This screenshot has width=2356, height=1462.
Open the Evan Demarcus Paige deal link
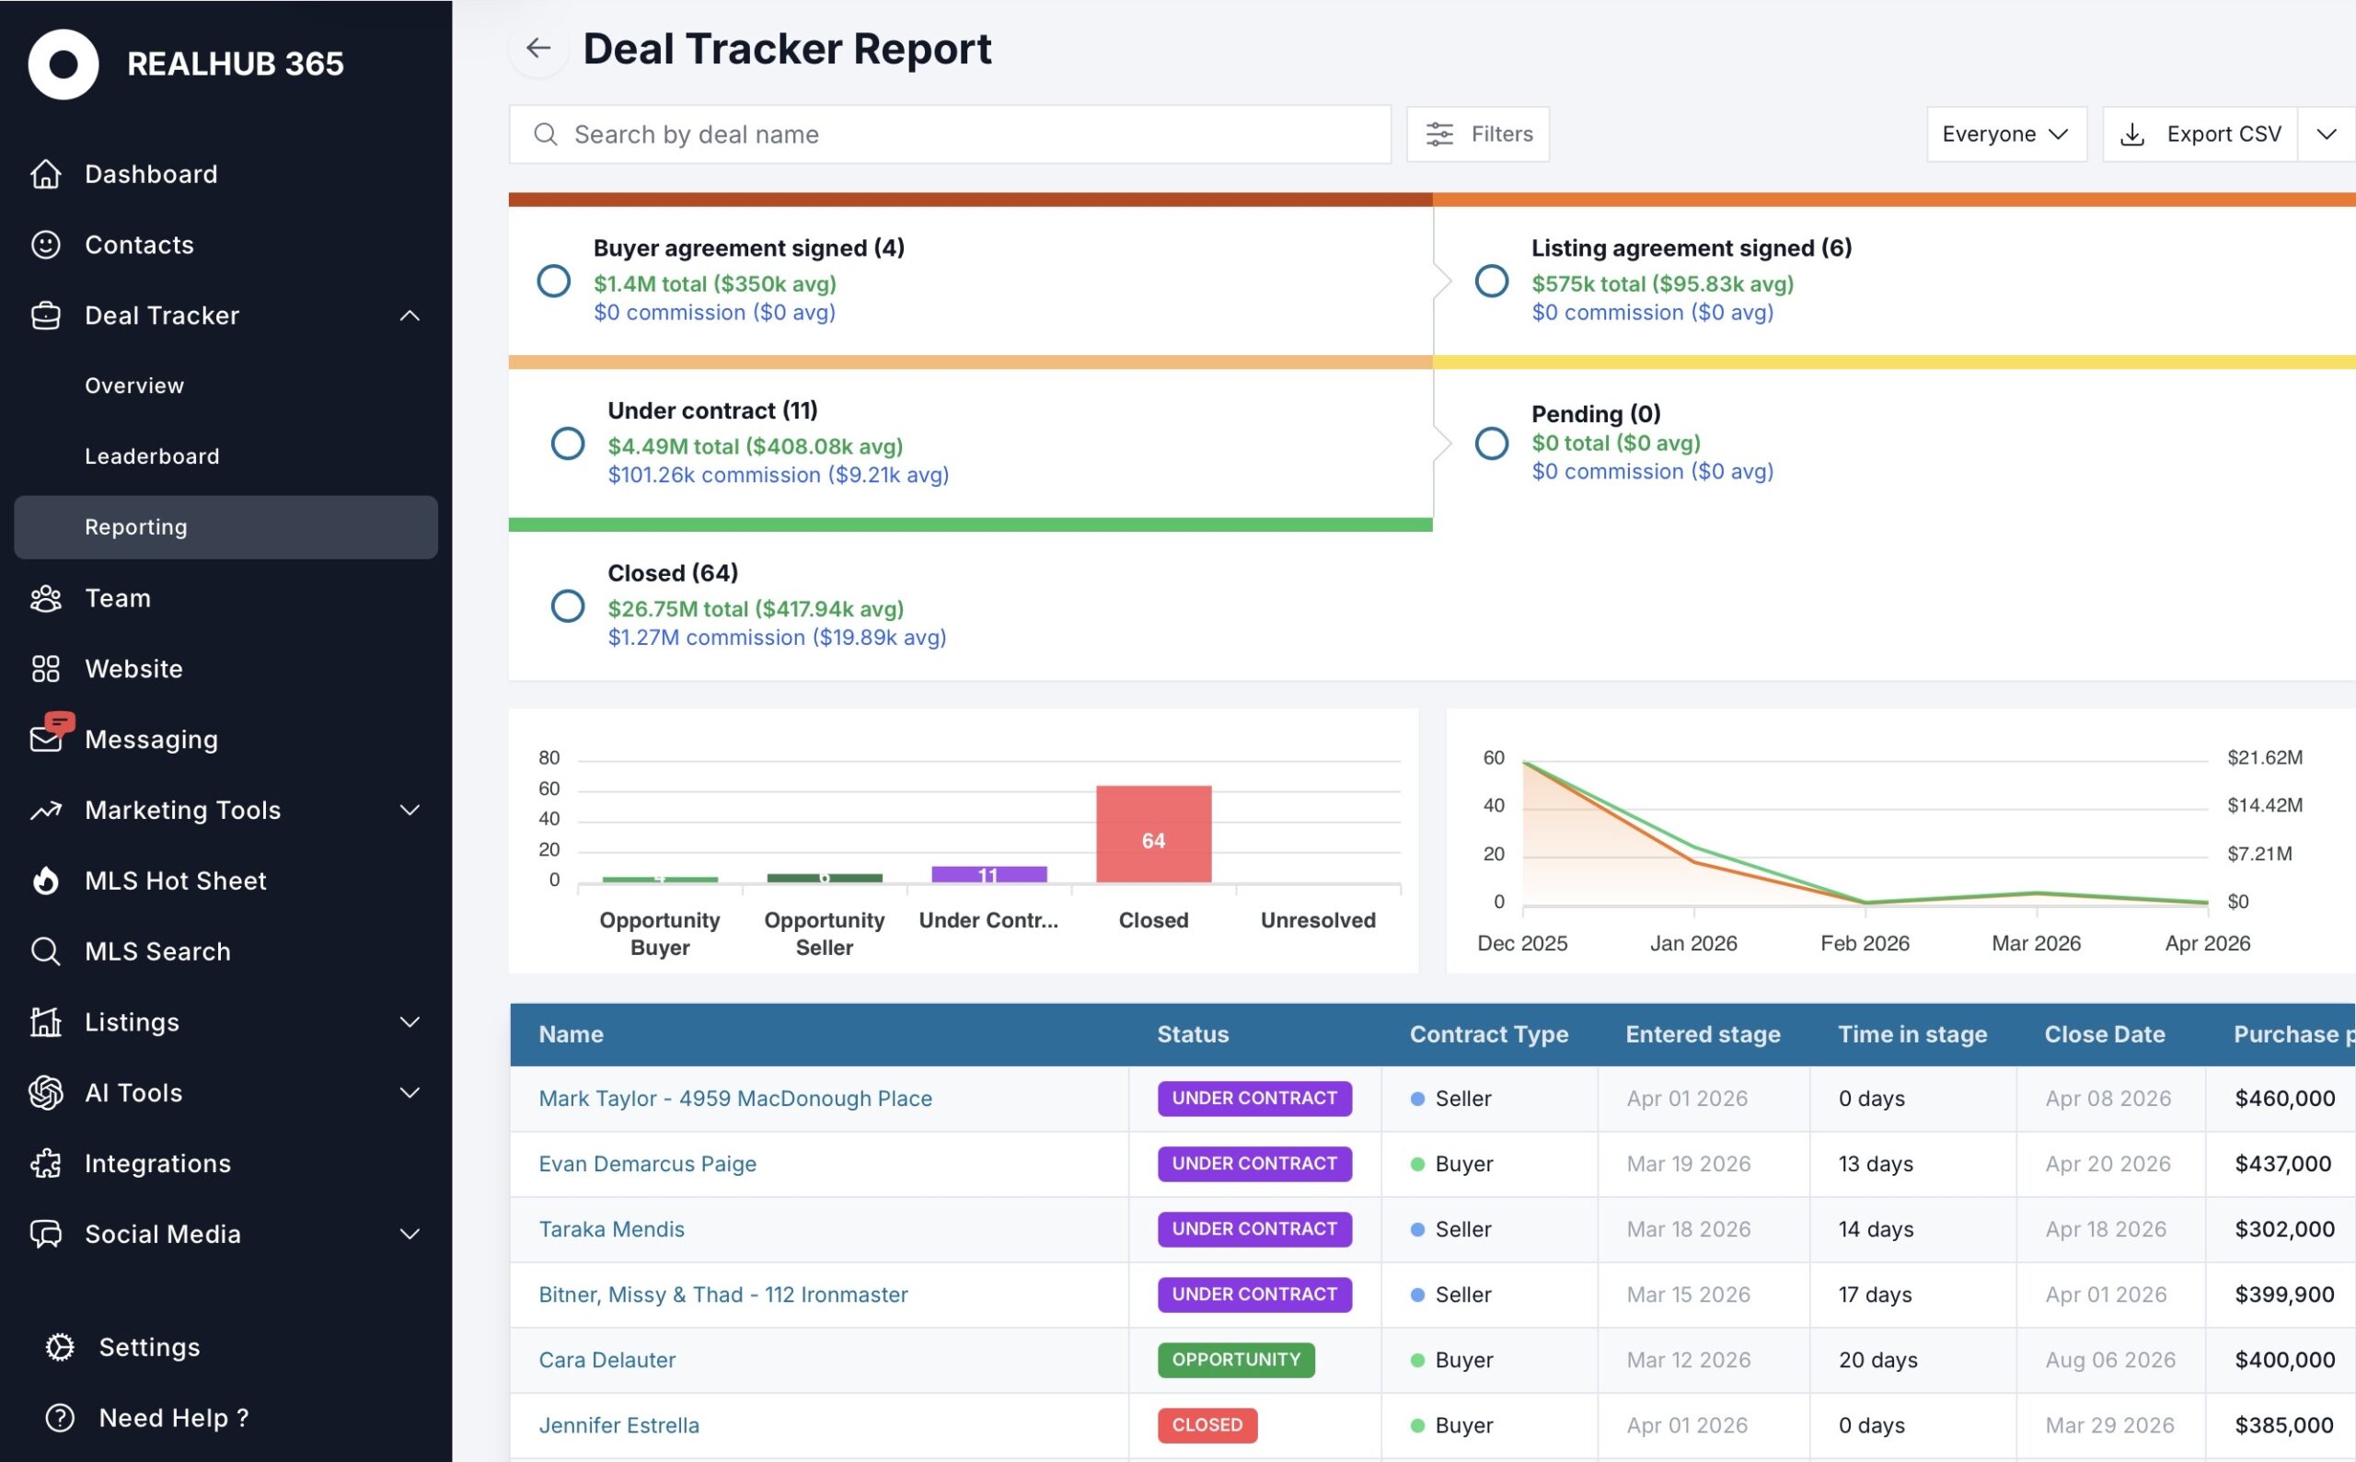pyautogui.click(x=647, y=1163)
